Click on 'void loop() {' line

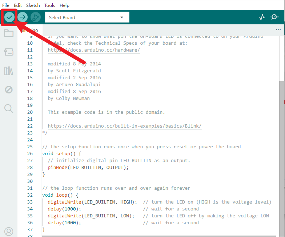(x=60, y=195)
